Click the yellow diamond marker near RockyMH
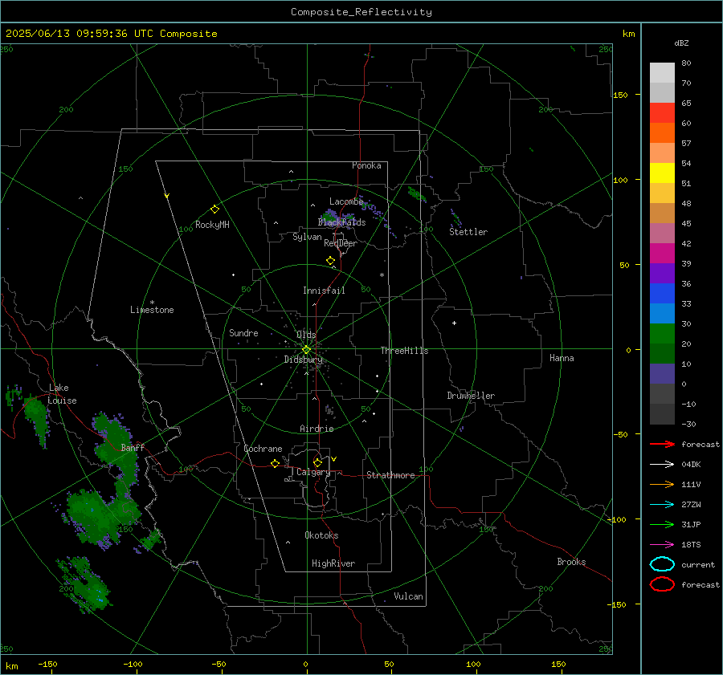The width and height of the screenshot is (723, 675). tap(214, 209)
